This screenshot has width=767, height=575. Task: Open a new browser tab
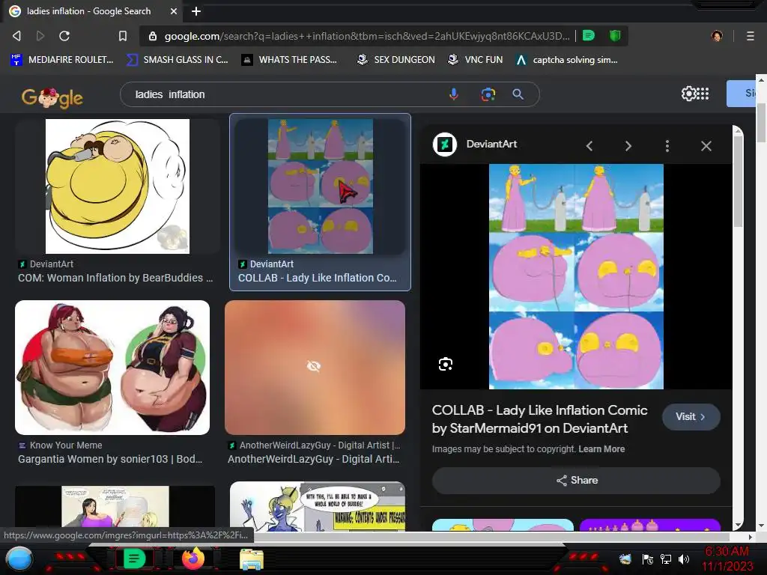pyautogui.click(x=196, y=10)
